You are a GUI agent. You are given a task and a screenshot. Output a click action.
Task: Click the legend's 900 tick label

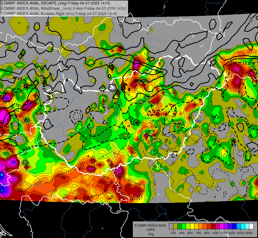[x=207, y=233]
